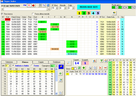Select the Ambata e Ambo radio button
The width and height of the screenshot is (136, 96).
13,66
